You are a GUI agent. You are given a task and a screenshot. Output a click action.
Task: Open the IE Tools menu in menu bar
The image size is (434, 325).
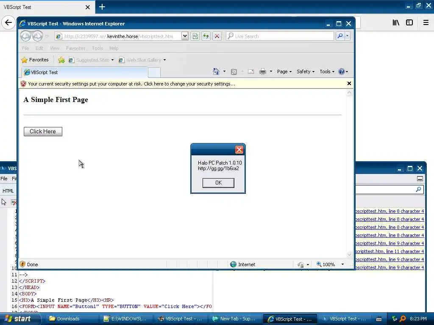(97, 48)
